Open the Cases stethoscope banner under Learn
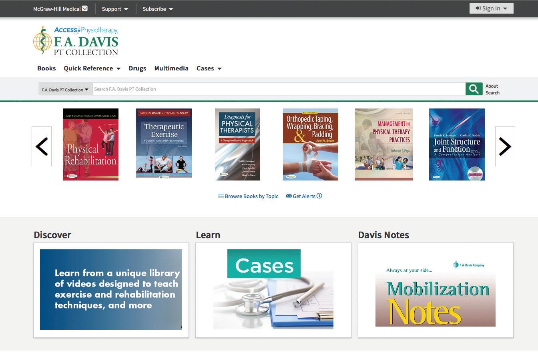 pos(273,289)
